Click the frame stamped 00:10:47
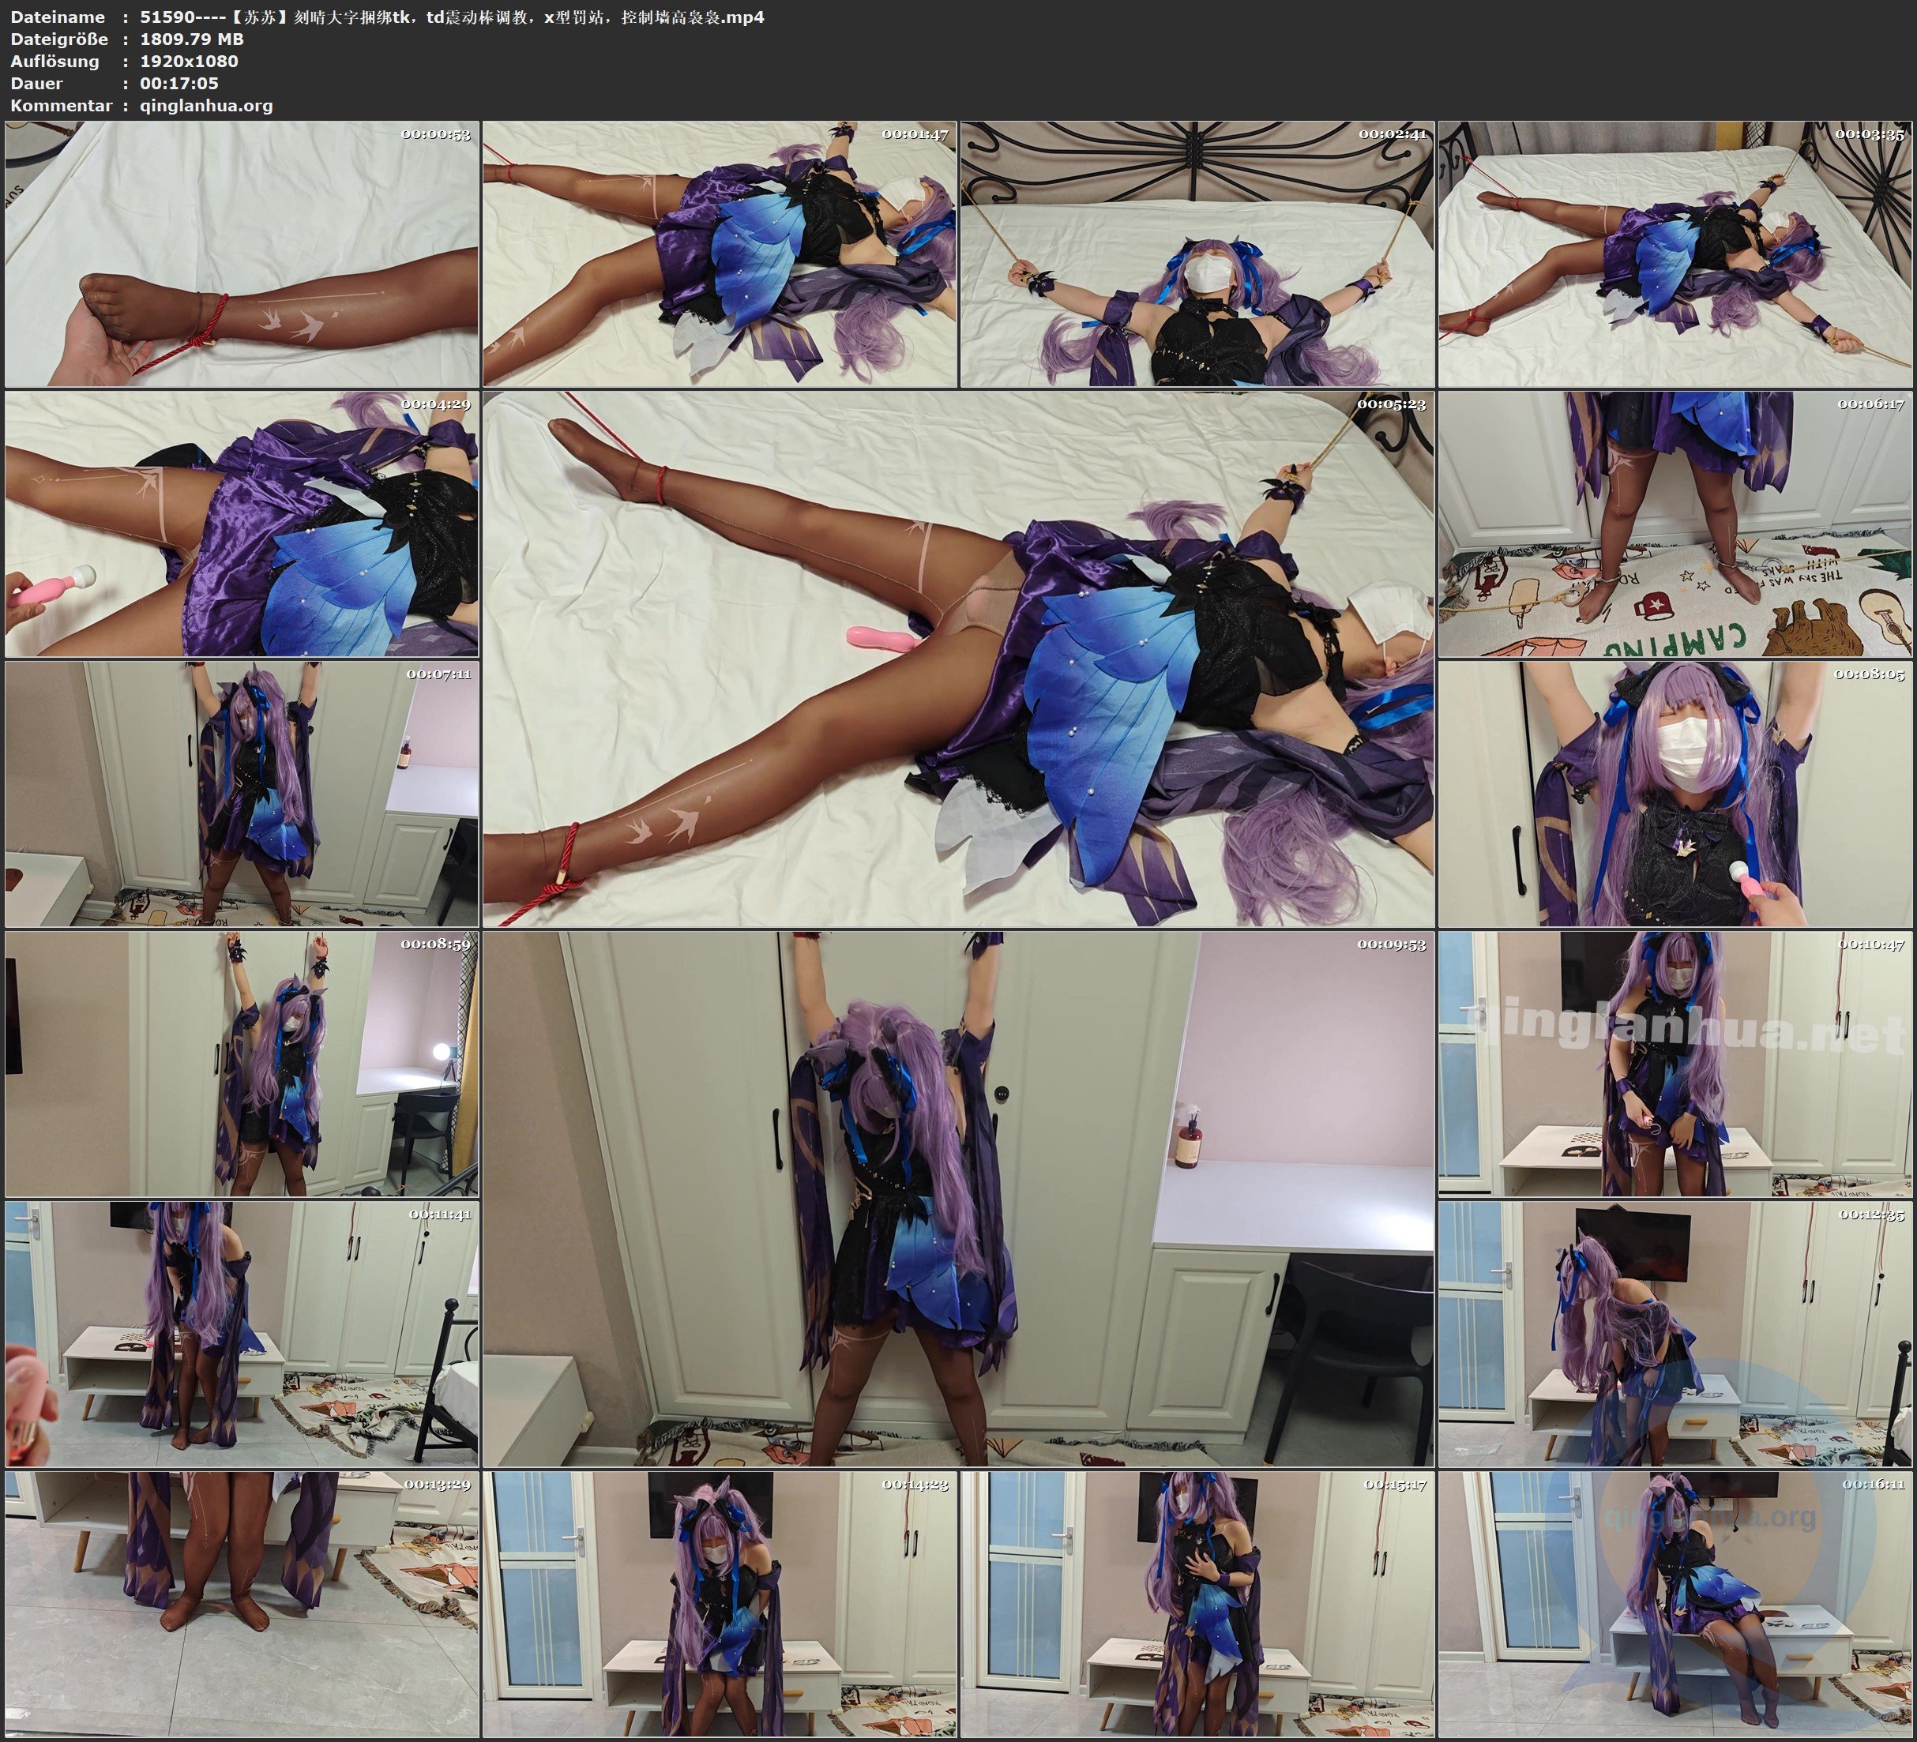The width and height of the screenshot is (1917, 1742). [1675, 1064]
